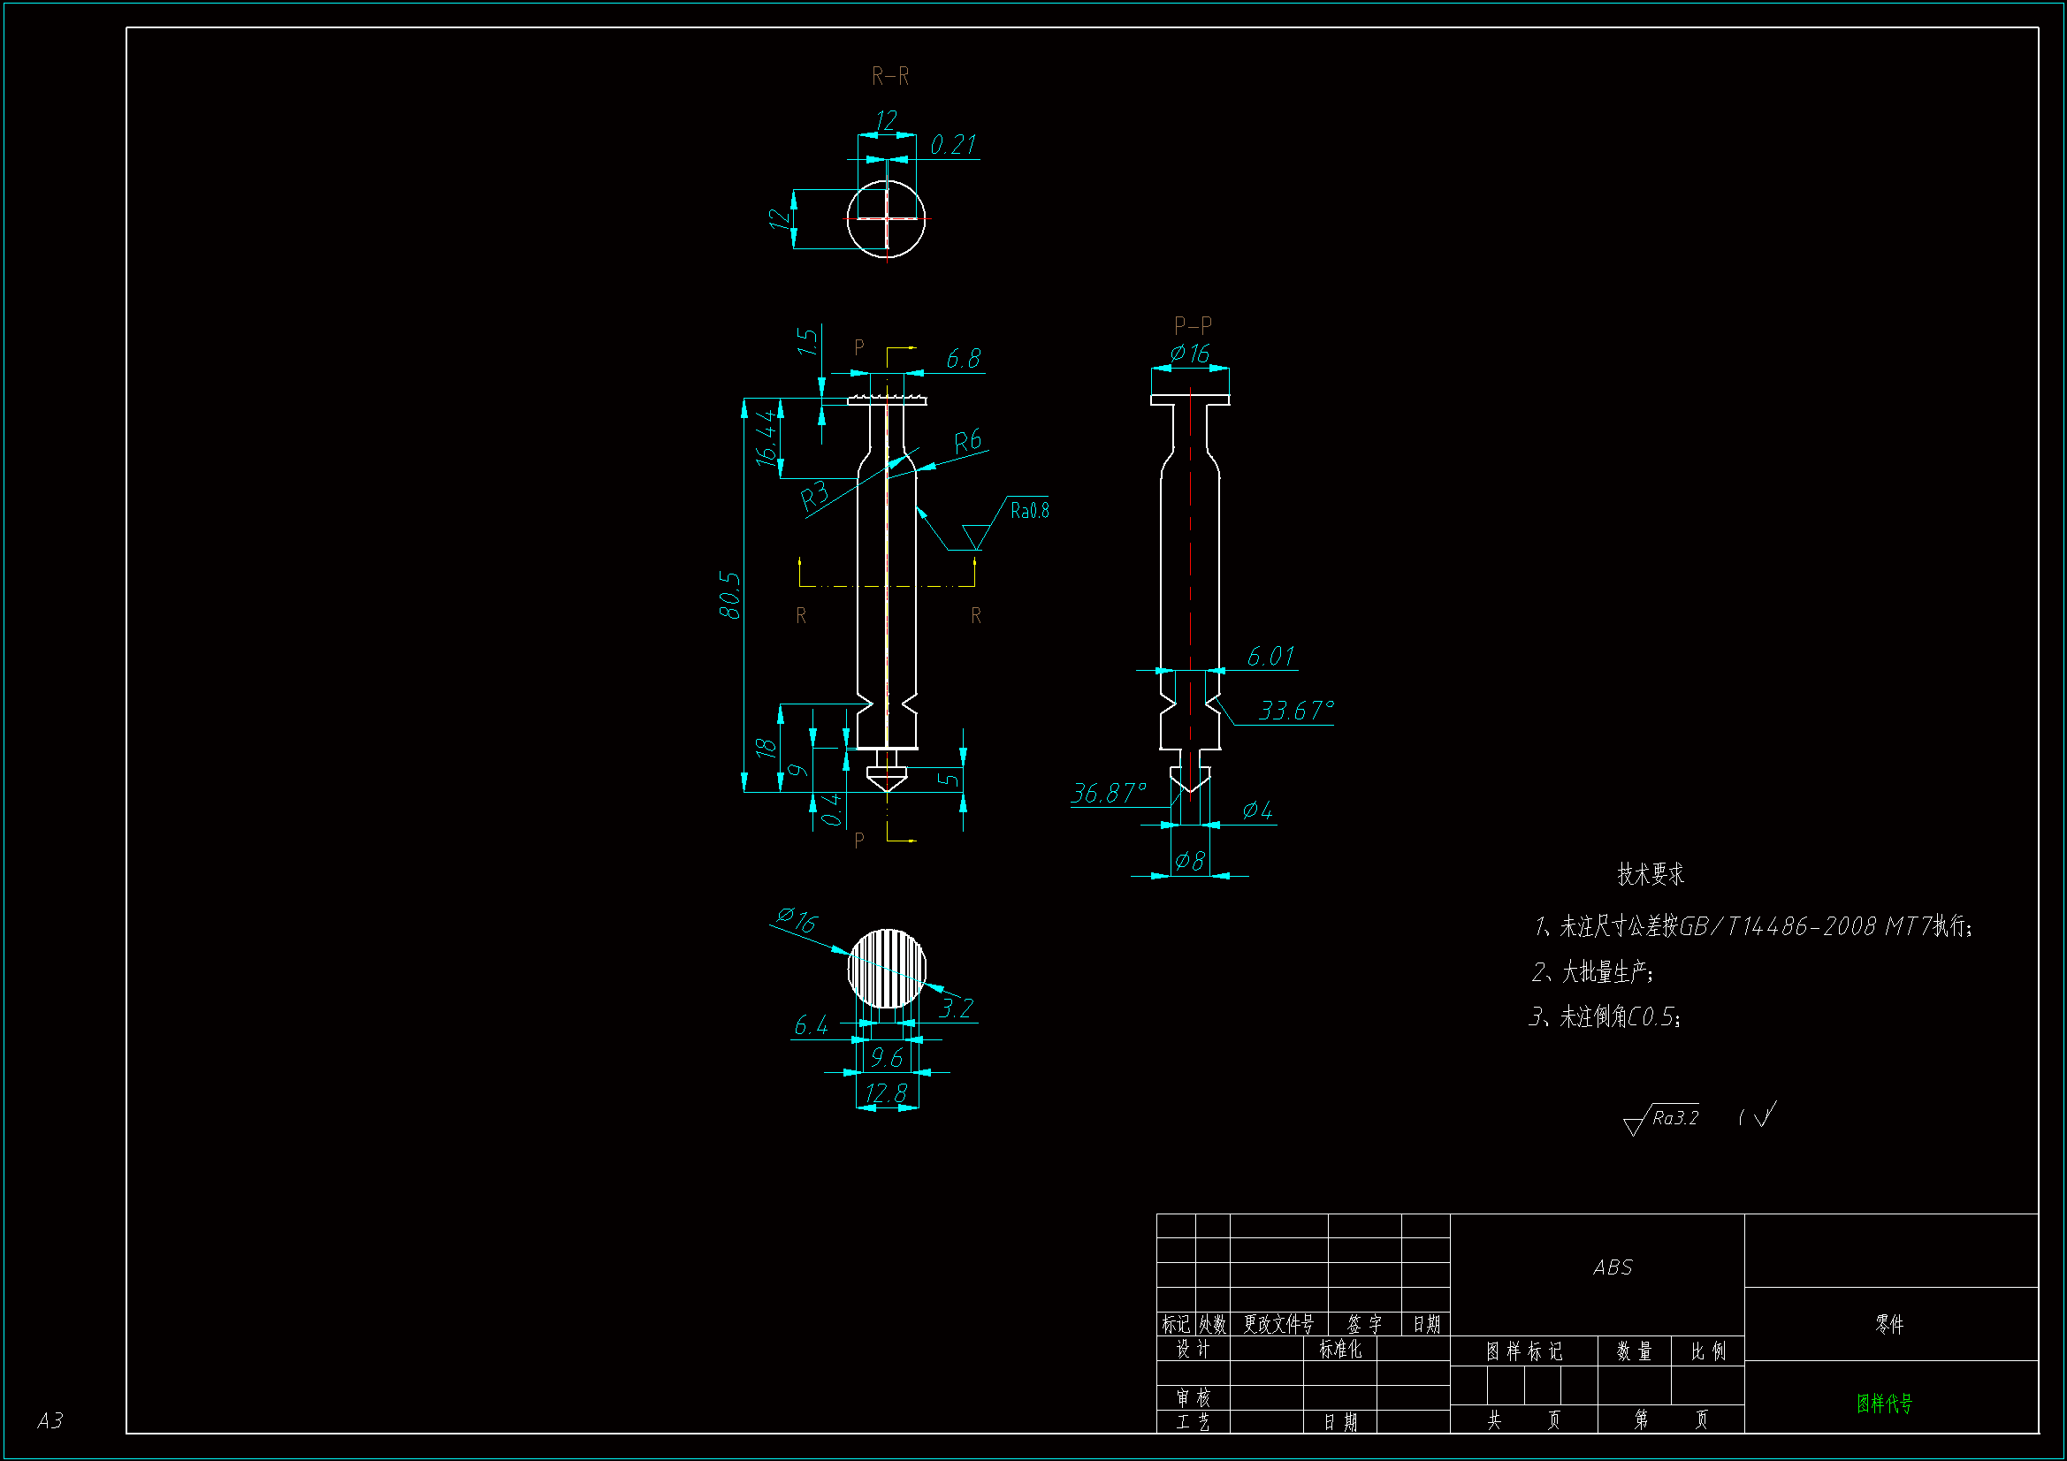
Task: Click the A3 sheet size label
Action: pyautogui.click(x=50, y=1420)
